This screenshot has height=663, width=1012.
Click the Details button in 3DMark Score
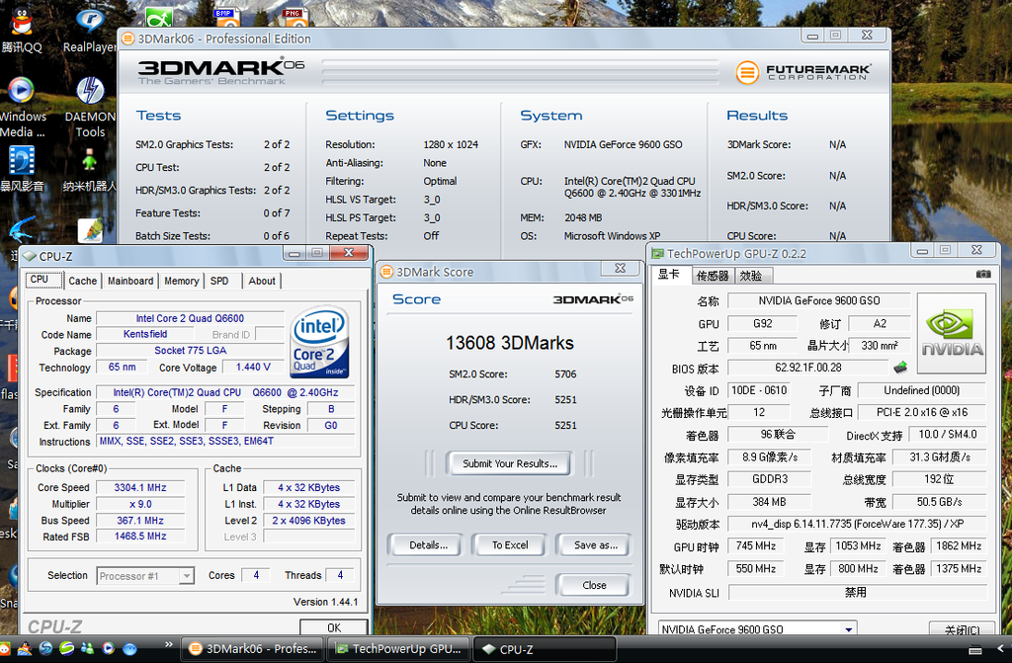[x=427, y=545]
